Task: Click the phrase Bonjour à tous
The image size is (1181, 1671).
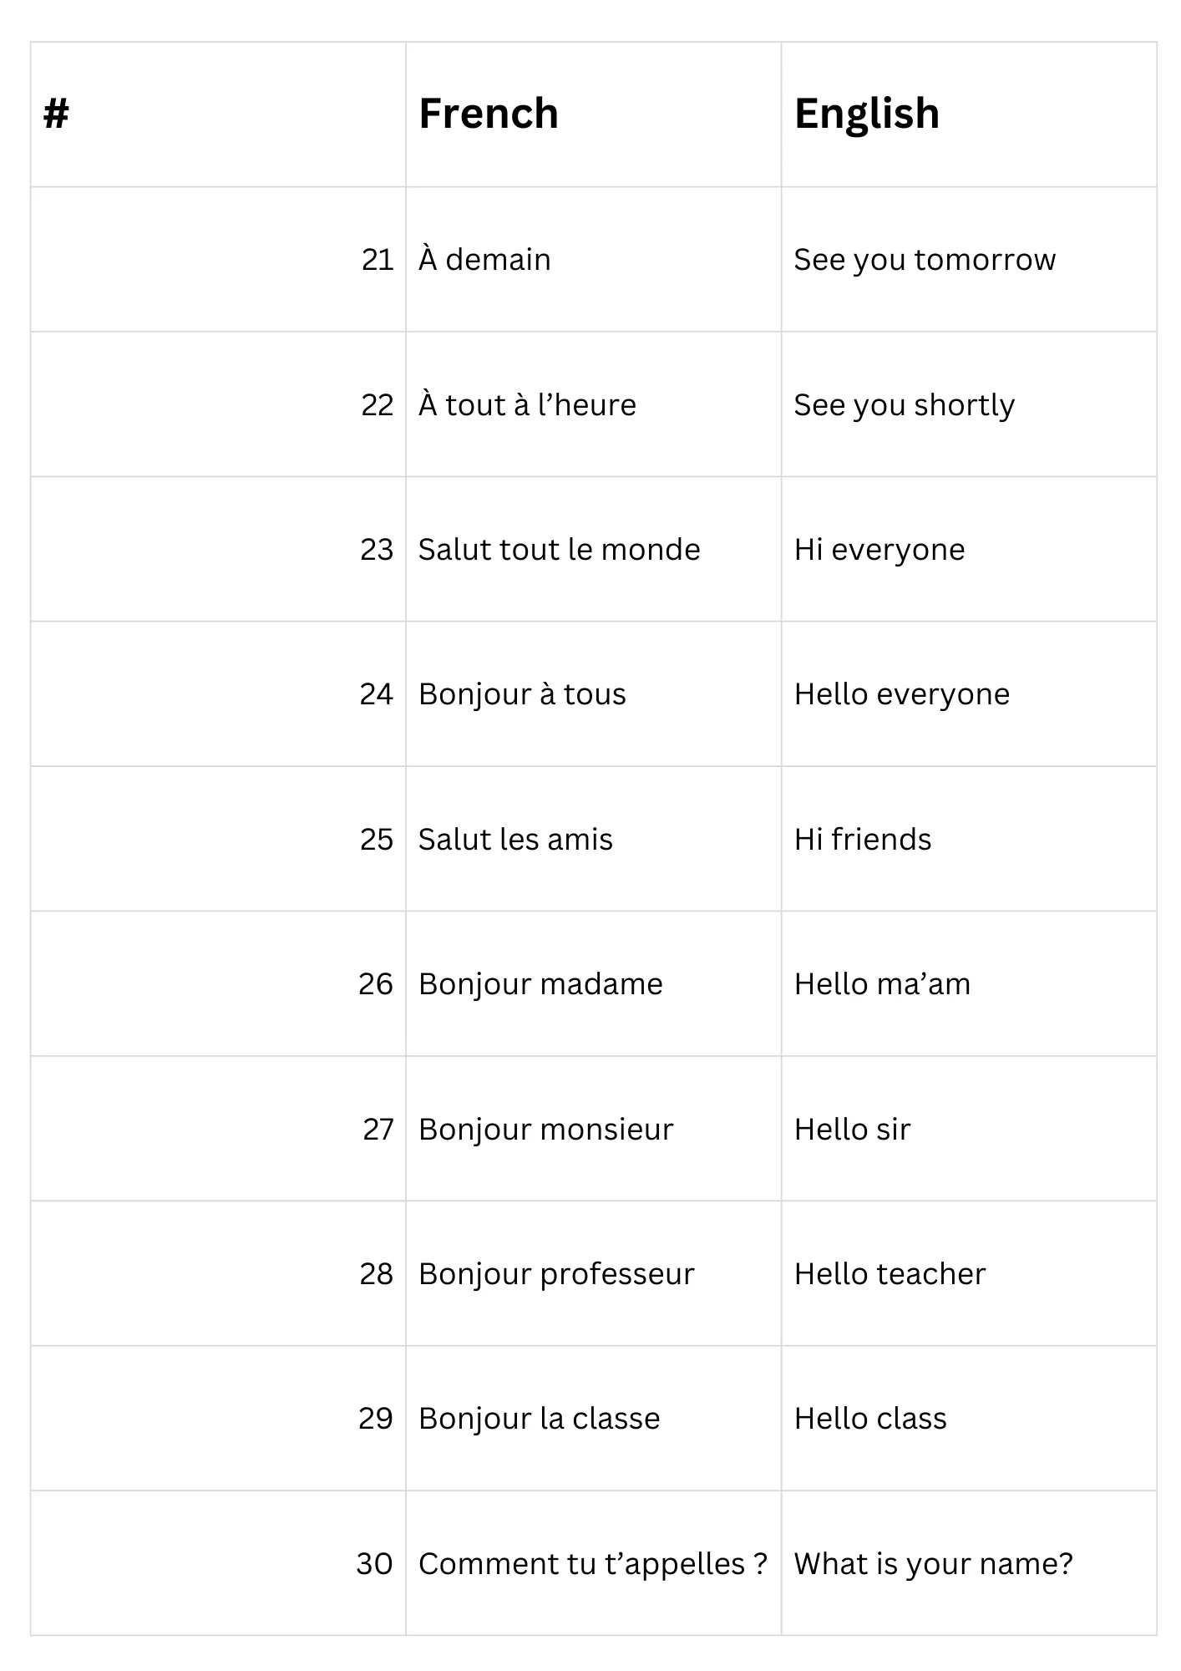Action: coord(522,694)
